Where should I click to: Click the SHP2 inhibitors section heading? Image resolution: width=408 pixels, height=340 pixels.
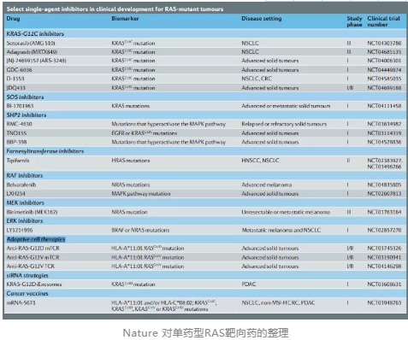(x=27, y=115)
